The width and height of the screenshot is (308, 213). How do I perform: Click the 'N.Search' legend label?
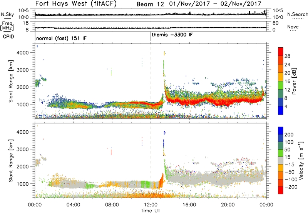tap(297, 14)
